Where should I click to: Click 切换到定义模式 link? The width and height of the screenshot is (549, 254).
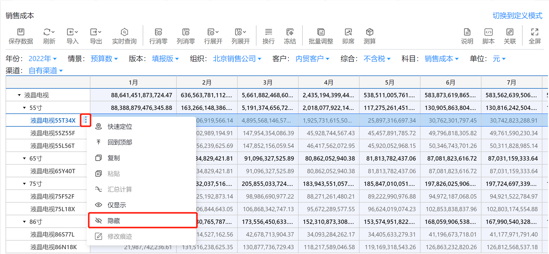pos(517,16)
